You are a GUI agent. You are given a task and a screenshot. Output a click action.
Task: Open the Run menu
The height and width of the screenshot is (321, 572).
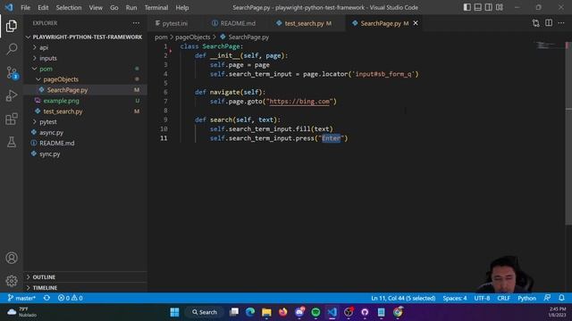click(131, 7)
